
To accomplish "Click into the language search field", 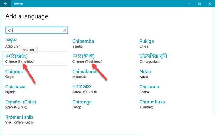I will [37, 30].
